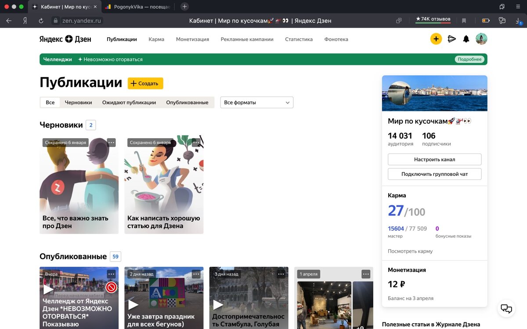
Task: Click the Yandex 'Я' home icon
Action: (x=25, y=20)
